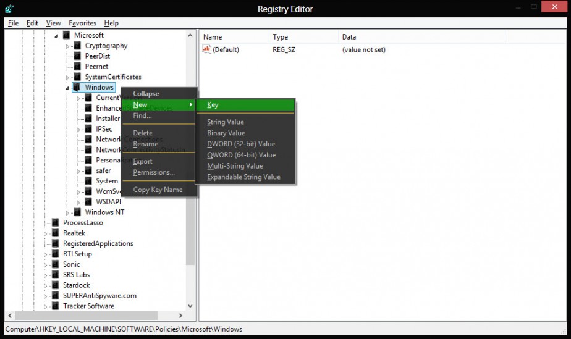Screen dimensions: 571x339
Task: Click the System key folder icon
Action: (88, 181)
